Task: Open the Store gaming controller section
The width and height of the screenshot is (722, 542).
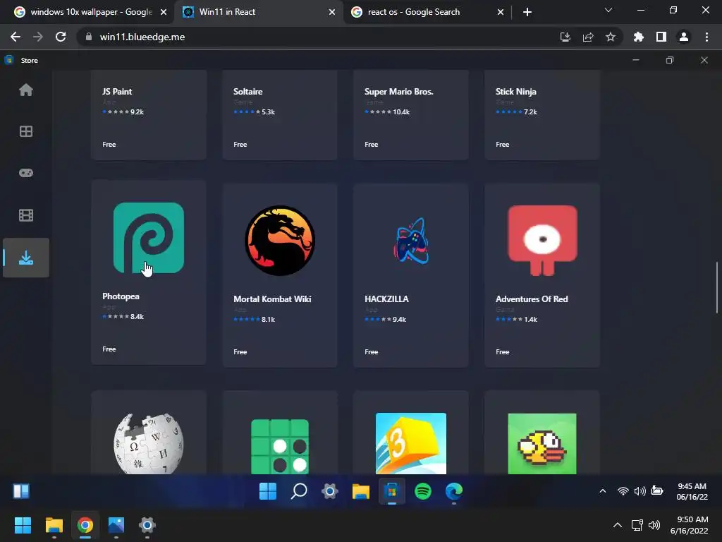Action: 26,173
